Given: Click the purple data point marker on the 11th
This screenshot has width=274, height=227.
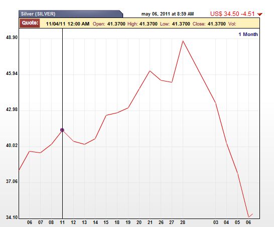Looking at the screenshot, I should [62, 130].
